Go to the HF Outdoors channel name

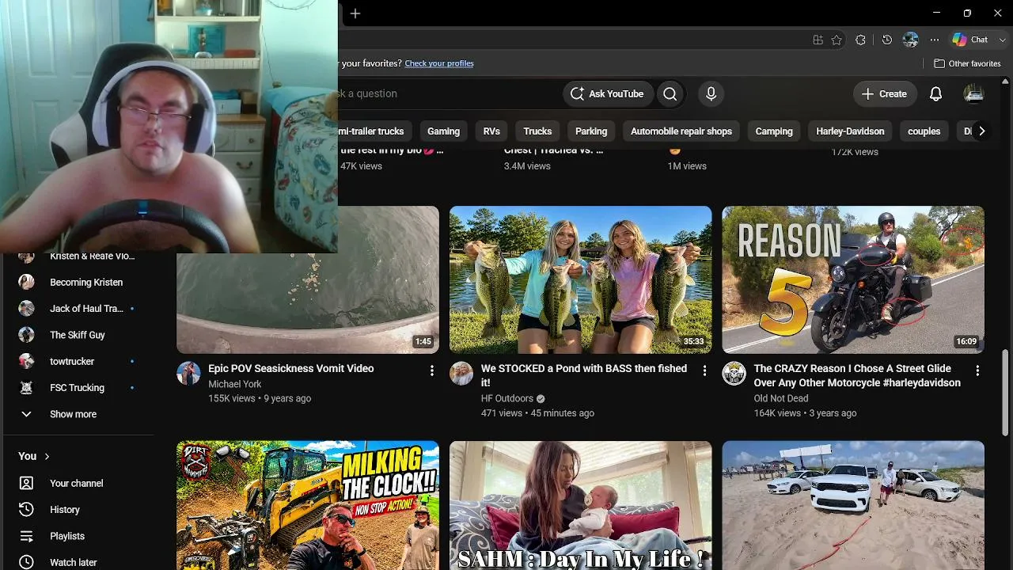click(507, 398)
